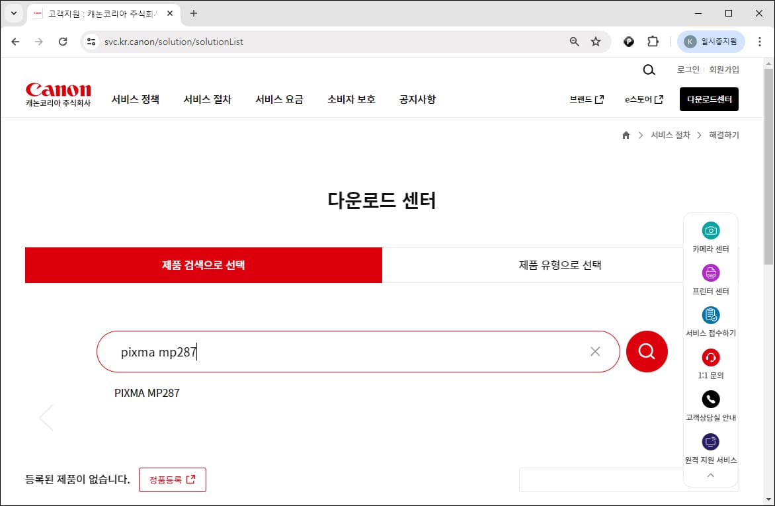This screenshot has height=506, width=775.
Task: Click the home icon in the breadcrumb
Action: [626, 134]
